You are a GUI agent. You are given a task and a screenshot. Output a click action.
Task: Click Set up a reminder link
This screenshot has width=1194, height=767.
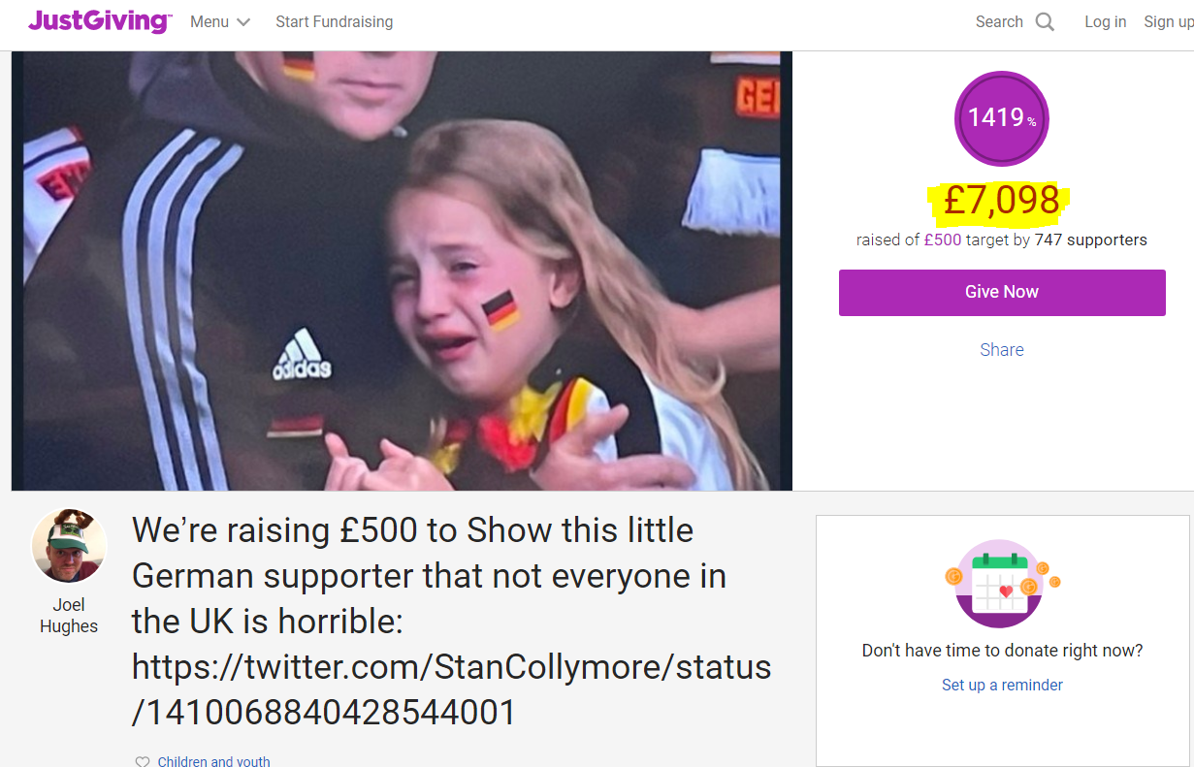1002,685
